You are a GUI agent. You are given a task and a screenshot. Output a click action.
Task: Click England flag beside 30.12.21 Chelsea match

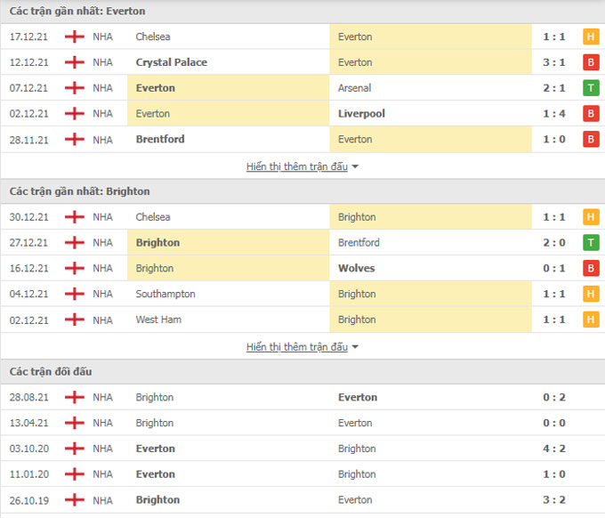click(x=75, y=217)
